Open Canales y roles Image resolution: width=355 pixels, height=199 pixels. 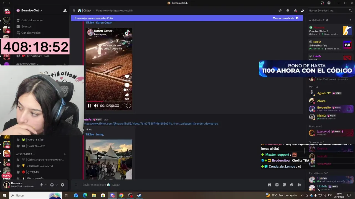tap(31, 33)
